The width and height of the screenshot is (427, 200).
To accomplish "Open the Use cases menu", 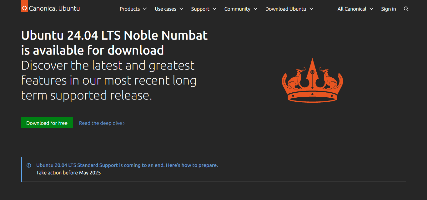I will [x=169, y=9].
